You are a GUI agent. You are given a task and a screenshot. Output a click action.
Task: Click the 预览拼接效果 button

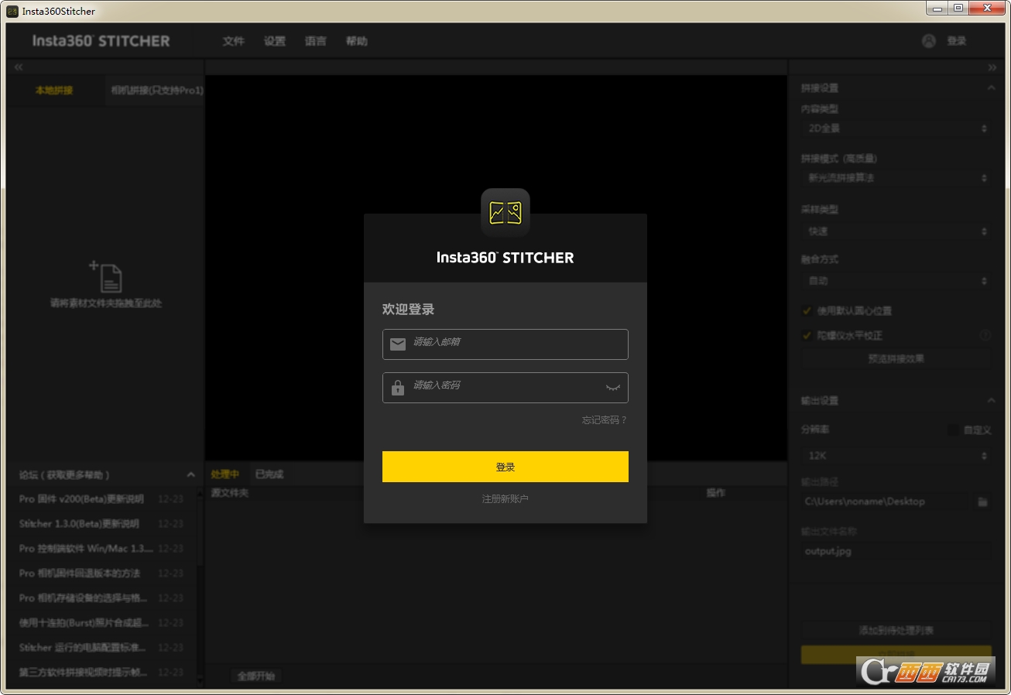(x=896, y=359)
